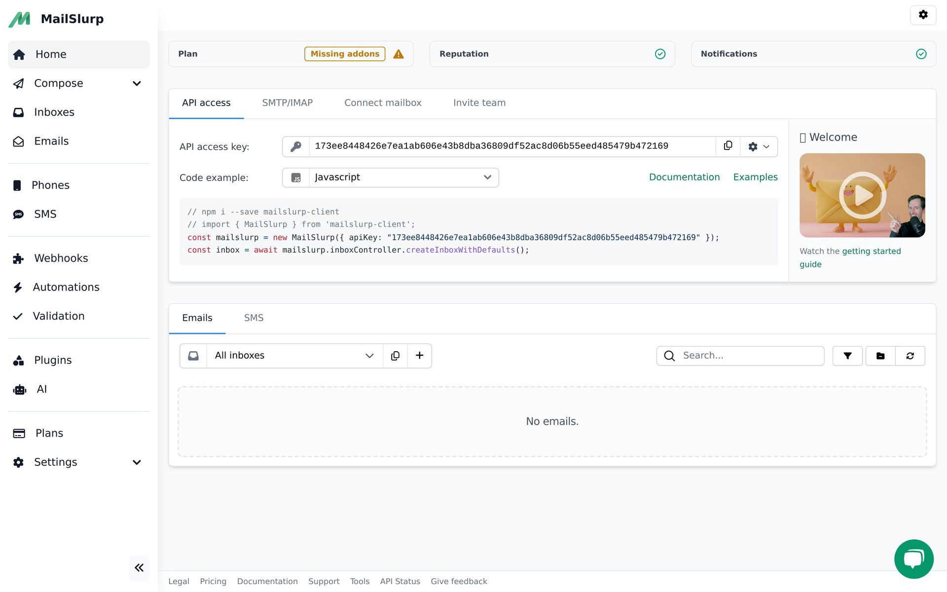Click the filter emails icon
This screenshot has width=947, height=592.
pyautogui.click(x=848, y=355)
